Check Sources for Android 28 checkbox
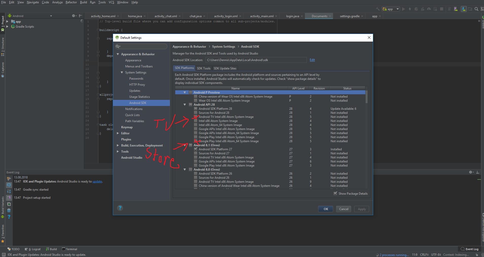 (195, 113)
